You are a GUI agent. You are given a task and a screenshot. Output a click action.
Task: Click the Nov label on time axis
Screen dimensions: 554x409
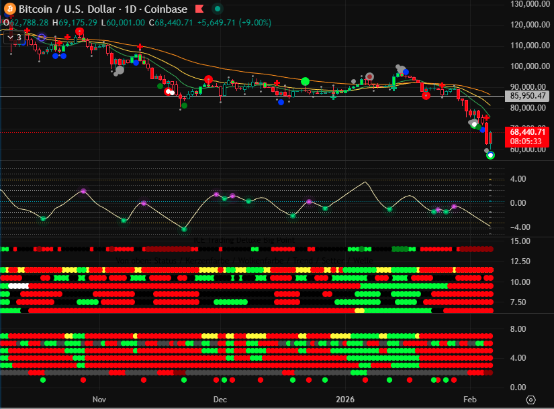(x=99, y=399)
